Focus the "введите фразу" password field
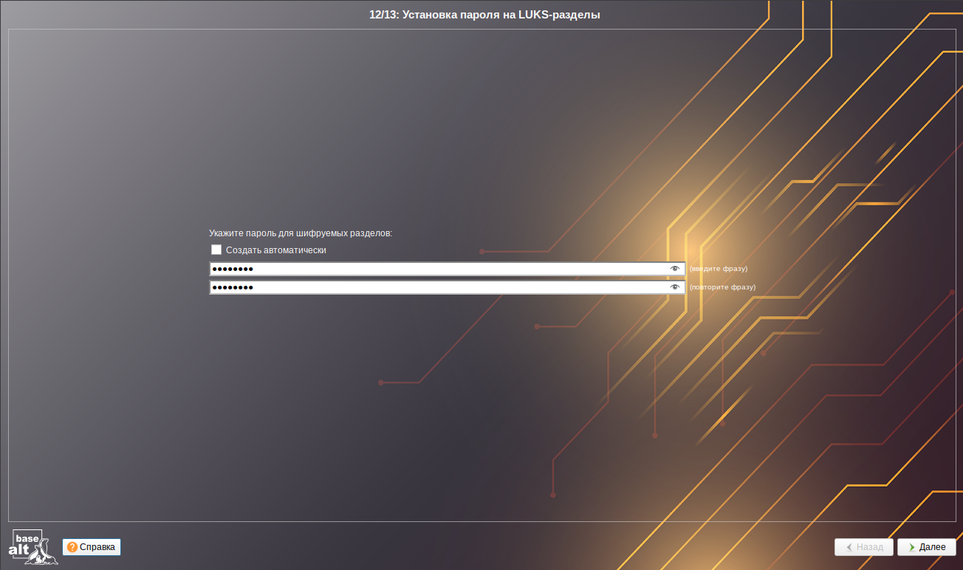Image resolution: width=963 pixels, height=570 pixels. (443, 269)
